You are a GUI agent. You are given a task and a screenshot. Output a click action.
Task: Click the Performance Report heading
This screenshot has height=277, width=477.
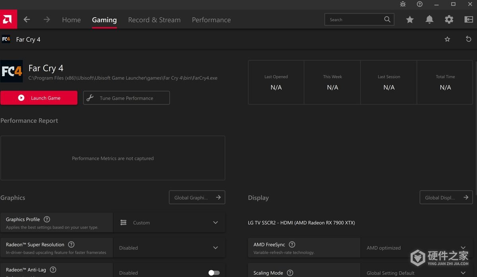29,121
